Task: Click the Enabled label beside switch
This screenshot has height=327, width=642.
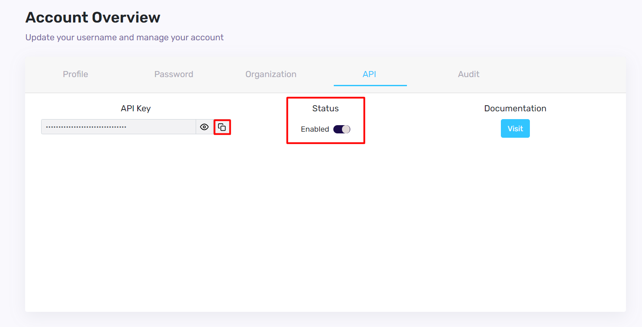Action: 315,129
